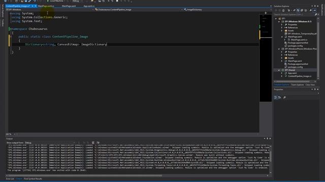
Task: Switch to the Team Explorer tab
Action: pos(297,85)
